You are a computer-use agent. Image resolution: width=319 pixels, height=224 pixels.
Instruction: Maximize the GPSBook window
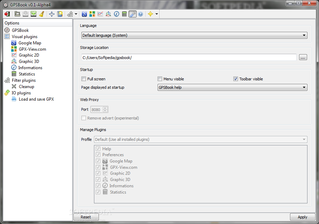tap(298, 3)
